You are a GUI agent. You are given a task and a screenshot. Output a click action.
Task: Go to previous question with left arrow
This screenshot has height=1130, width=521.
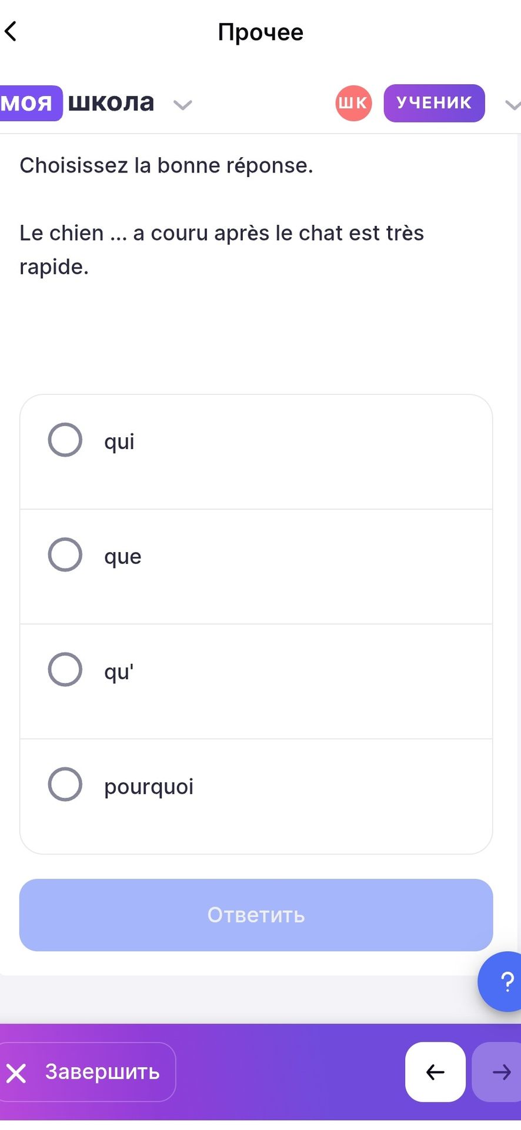pos(435,1072)
